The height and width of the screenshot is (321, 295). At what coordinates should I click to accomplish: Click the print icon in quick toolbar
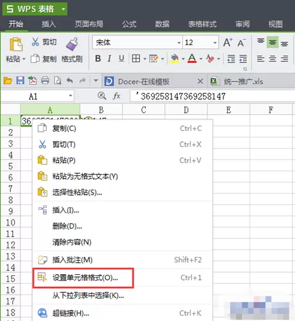(x=45, y=81)
